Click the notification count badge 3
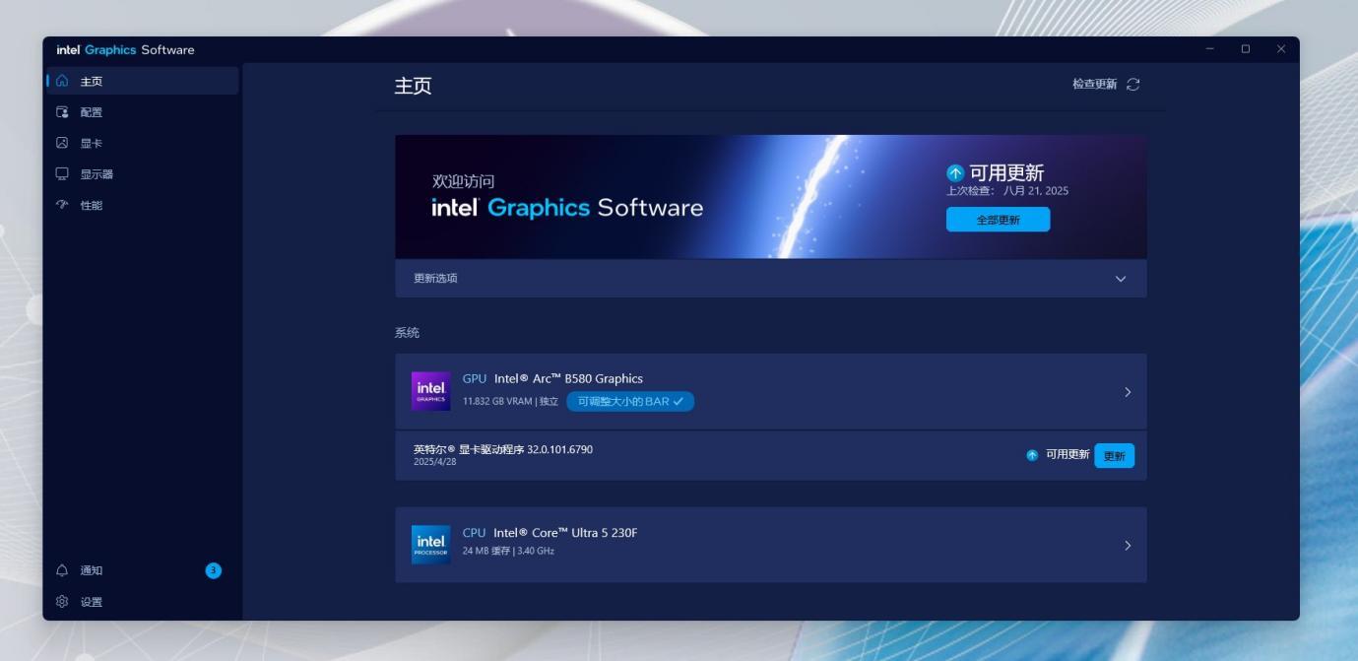This screenshot has height=661, width=1358. [214, 570]
